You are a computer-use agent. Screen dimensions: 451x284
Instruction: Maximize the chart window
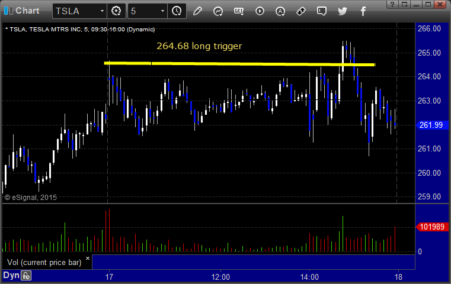click(x=428, y=4)
